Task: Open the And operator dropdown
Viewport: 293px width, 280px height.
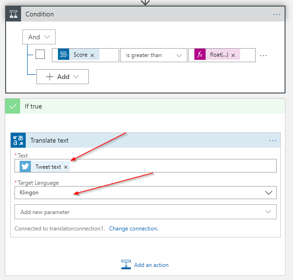Action: pyautogui.click(x=39, y=37)
